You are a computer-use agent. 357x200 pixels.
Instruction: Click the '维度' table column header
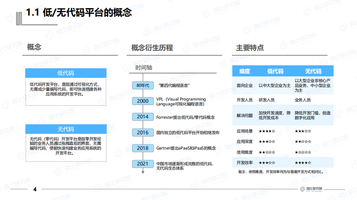(x=245, y=71)
